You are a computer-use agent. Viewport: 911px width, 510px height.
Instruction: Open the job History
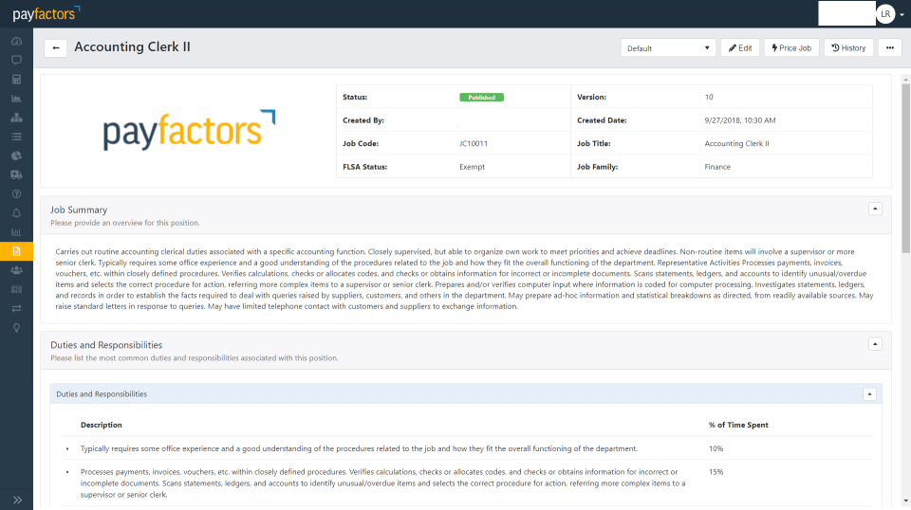tap(848, 48)
